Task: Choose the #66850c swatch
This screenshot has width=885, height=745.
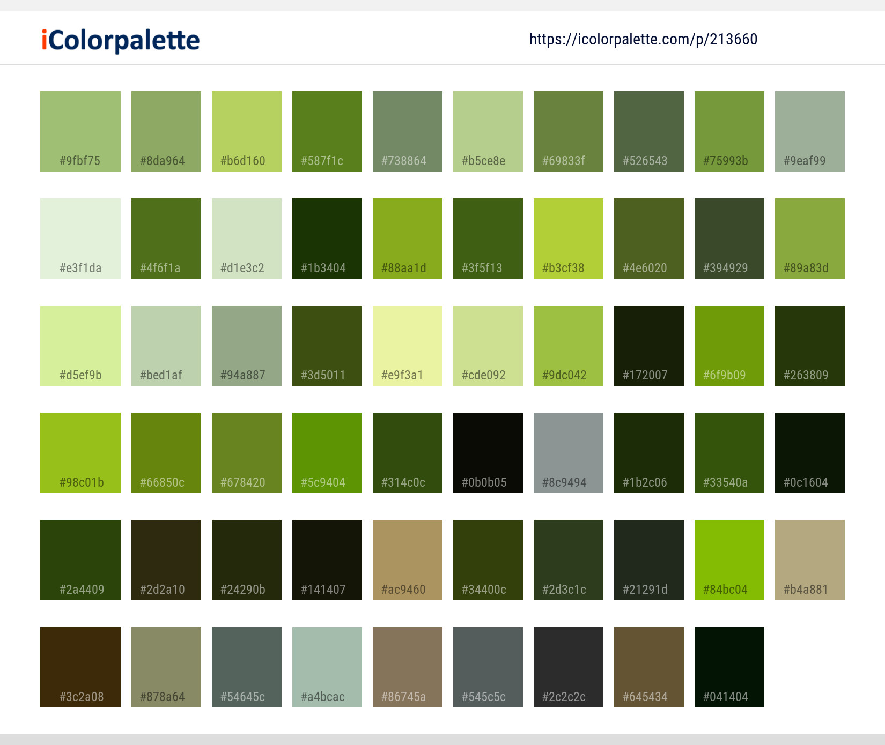Action: point(166,453)
